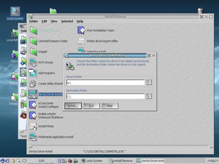Click the horizontal scrollbar of Install/Remove
The height and width of the screenshot is (164, 219).
(120, 147)
